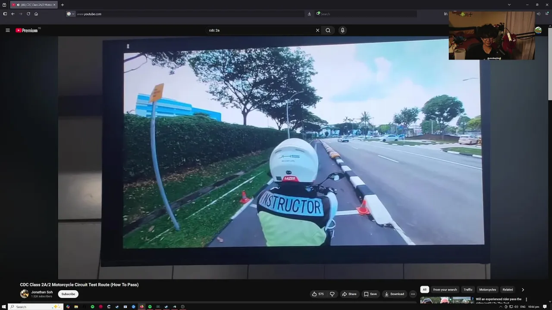Subscribe to Jonathan Soh
The height and width of the screenshot is (310, 552).
click(68, 294)
